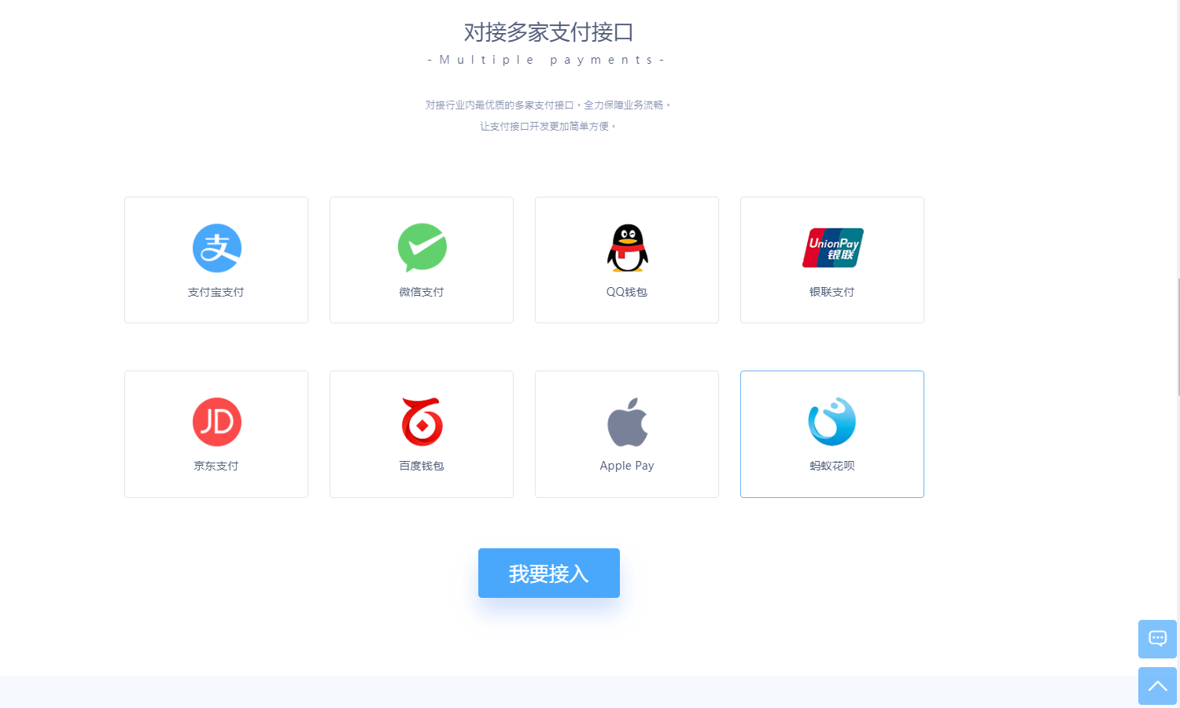Click the 蚂蚁花呗 label text
Screen dimensions: 1180x708
tap(832, 466)
